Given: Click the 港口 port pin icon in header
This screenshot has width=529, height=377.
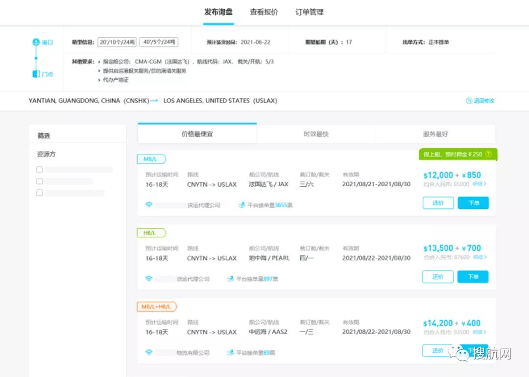Looking at the screenshot, I should point(36,42).
